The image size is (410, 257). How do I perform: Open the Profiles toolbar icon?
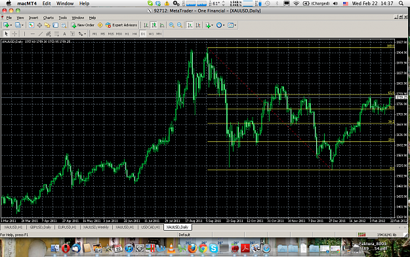click(18, 25)
